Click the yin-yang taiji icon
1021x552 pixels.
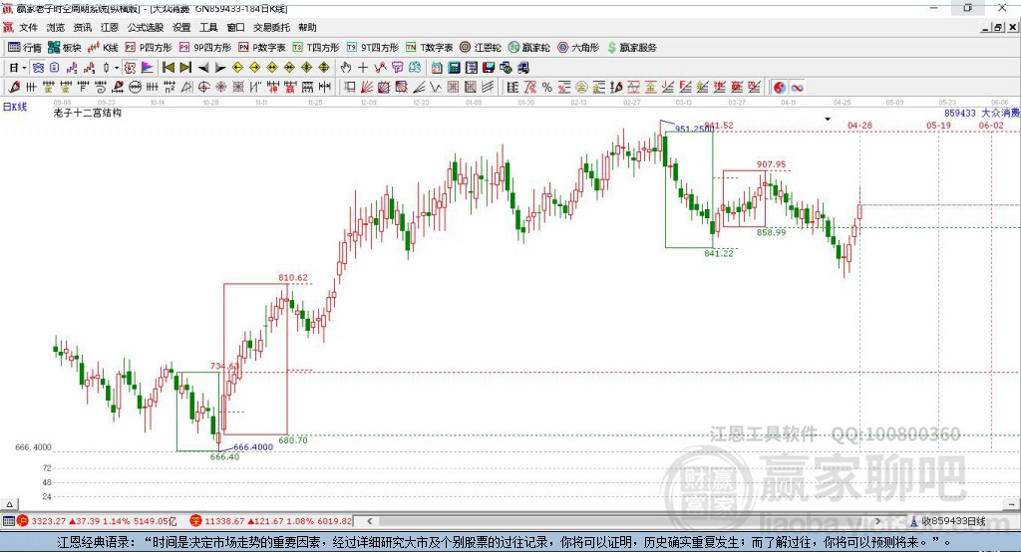(780, 87)
